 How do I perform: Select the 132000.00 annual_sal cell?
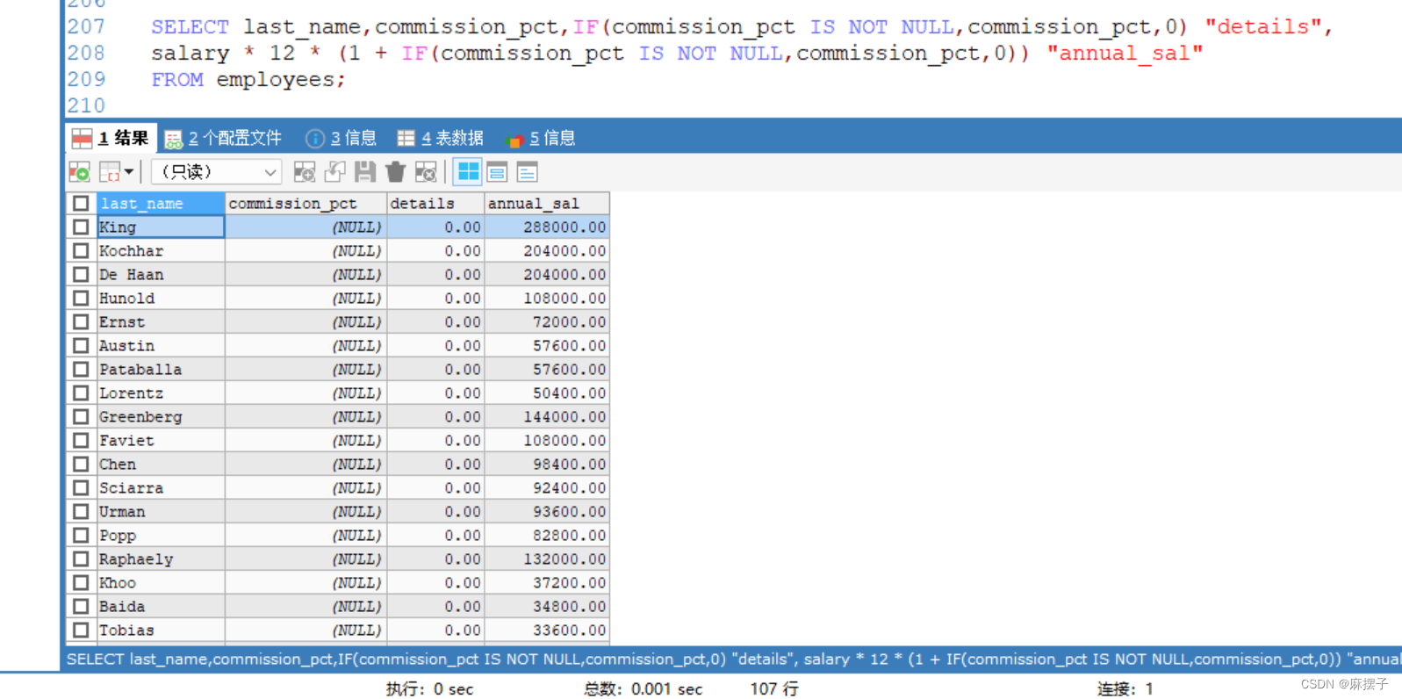(547, 558)
